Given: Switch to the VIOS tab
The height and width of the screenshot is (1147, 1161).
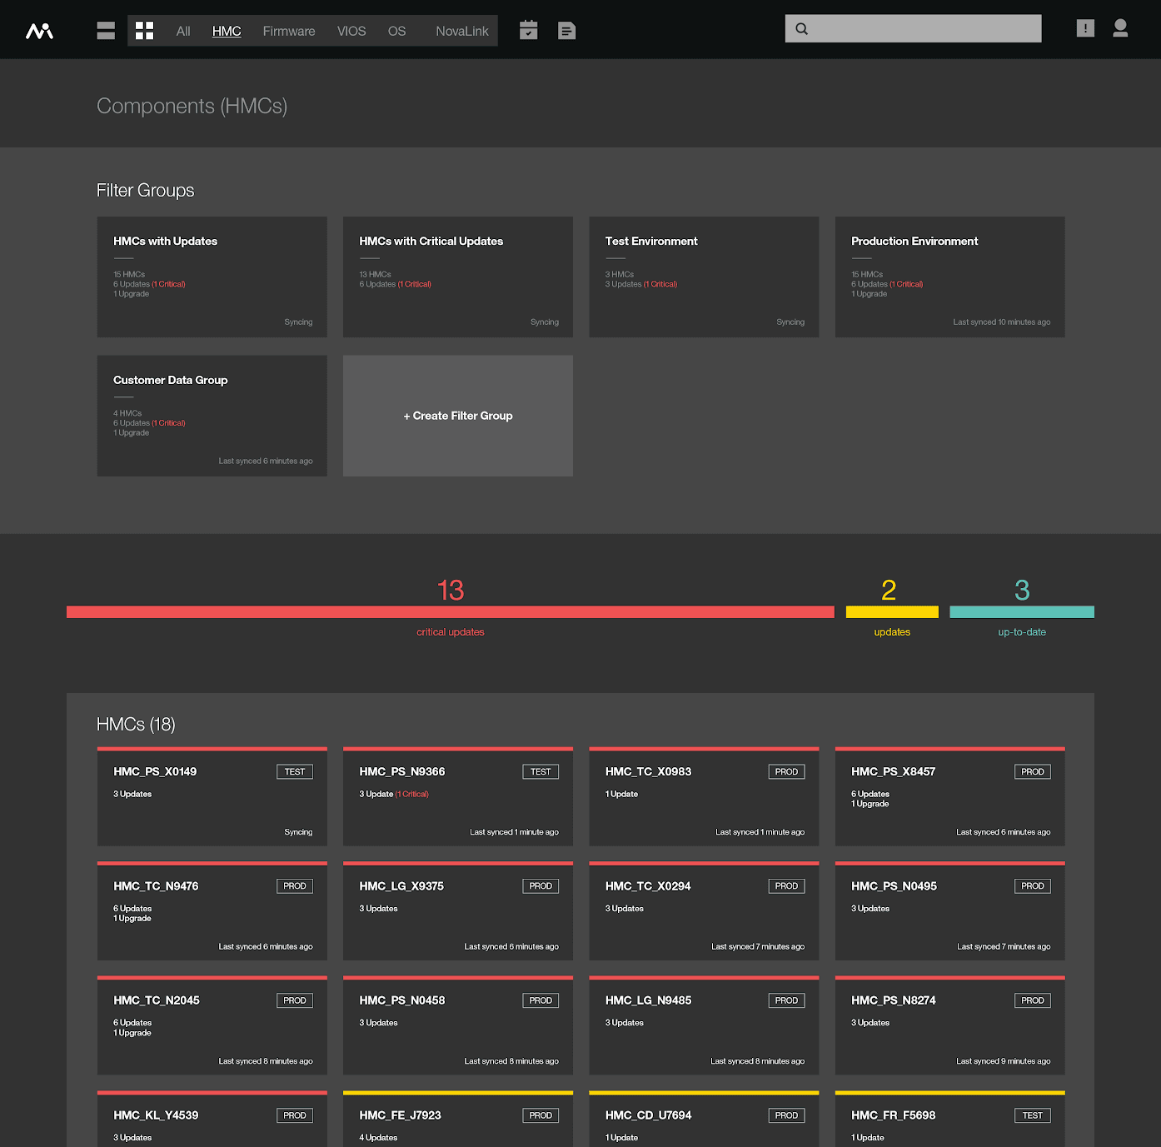Looking at the screenshot, I should [351, 31].
